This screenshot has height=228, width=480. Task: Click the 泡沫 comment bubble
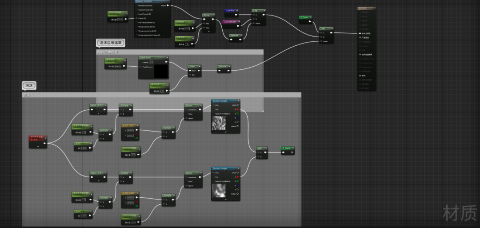[29, 85]
